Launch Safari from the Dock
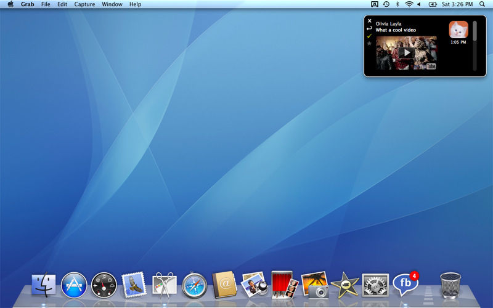Viewport: 493px width, 308px height. pos(194,285)
